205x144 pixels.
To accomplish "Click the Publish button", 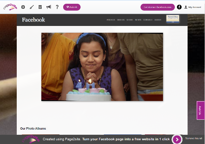I will click(x=72, y=7).
